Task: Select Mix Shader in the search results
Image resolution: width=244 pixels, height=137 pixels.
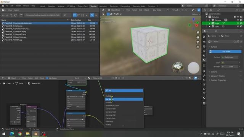Action: (124, 99)
